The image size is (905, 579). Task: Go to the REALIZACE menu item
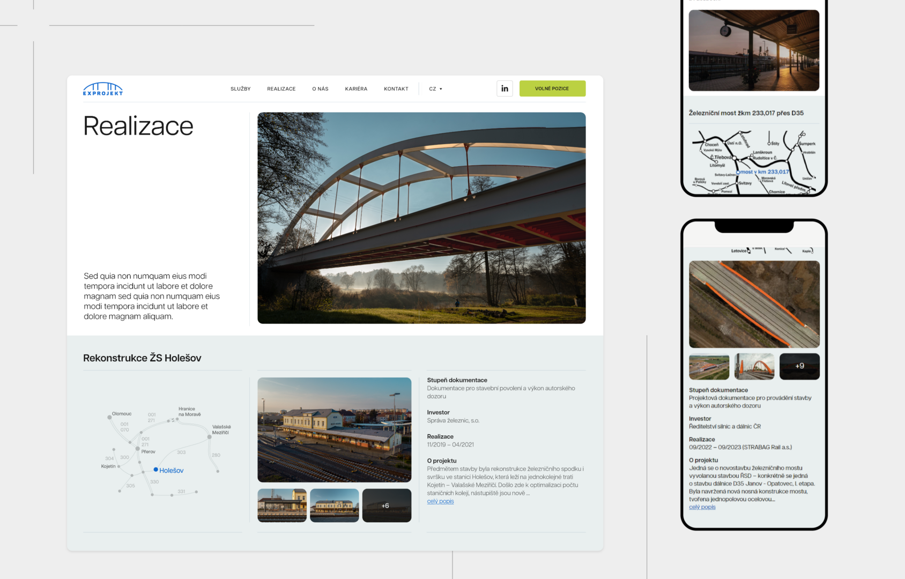point(281,89)
